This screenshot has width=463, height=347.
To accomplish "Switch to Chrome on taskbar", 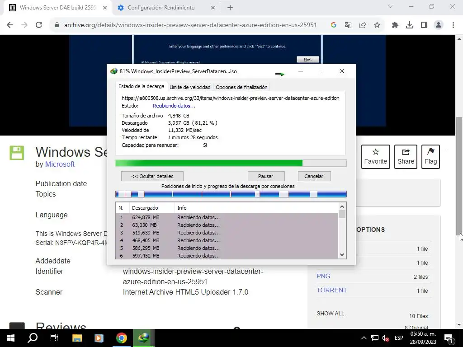I will pyautogui.click(x=121, y=338).
